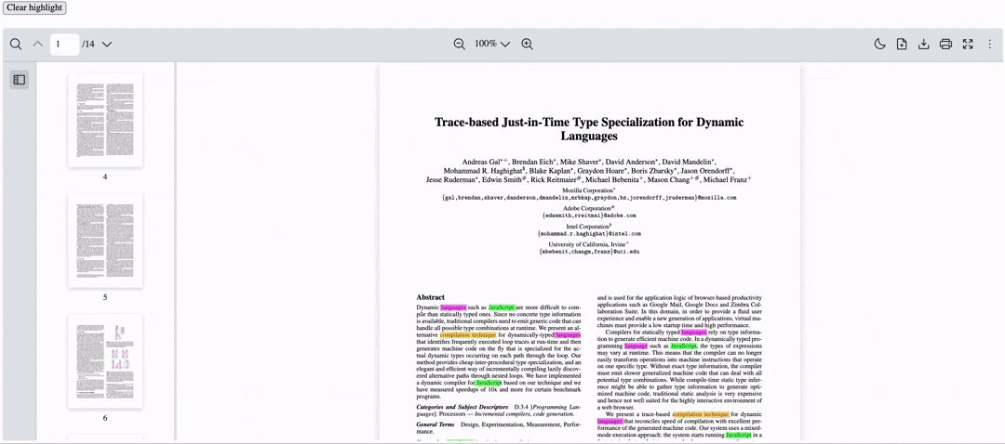
Task: Open file with the document-plus icon
Action: coord(902,45)
